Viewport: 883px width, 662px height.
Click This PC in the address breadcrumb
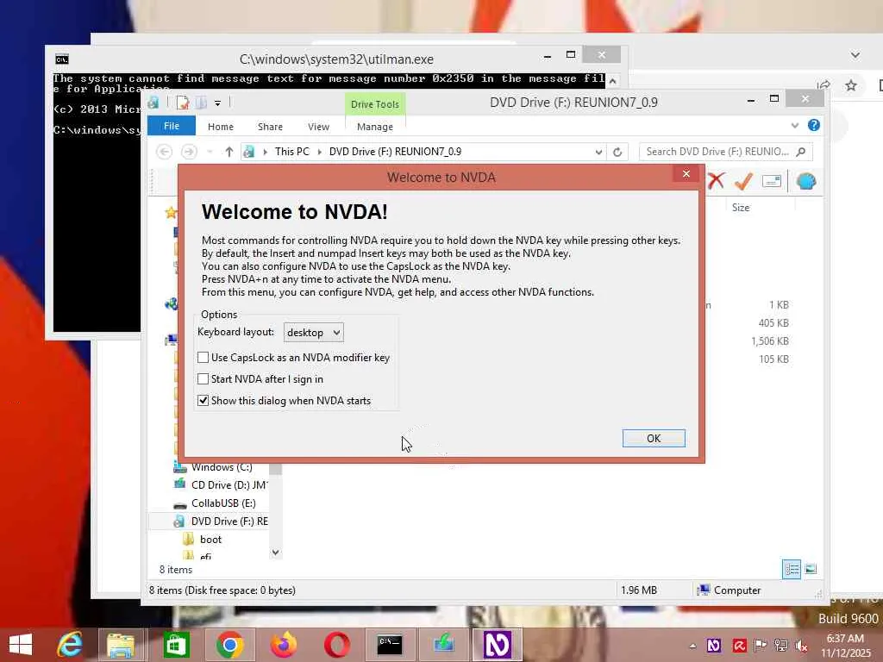click(x=291, y=152)
